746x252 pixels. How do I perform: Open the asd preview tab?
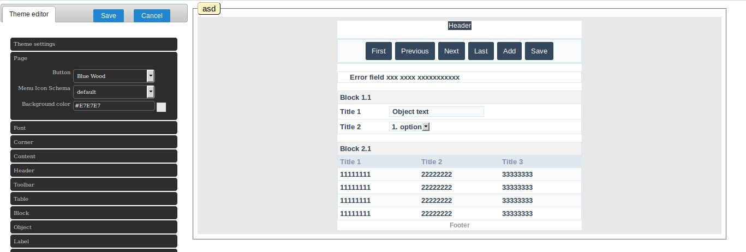[208, 9]
